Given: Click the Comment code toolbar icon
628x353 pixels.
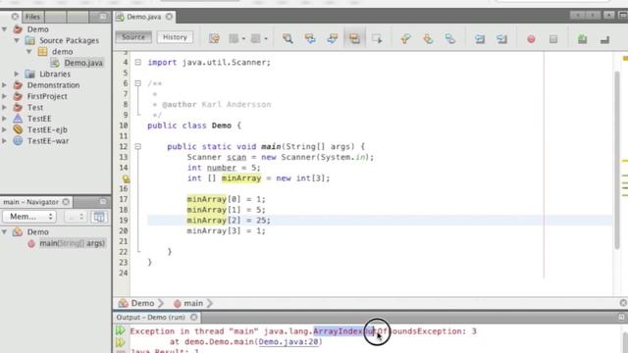Looking at the screenshot, I should [x=582, y=38].
